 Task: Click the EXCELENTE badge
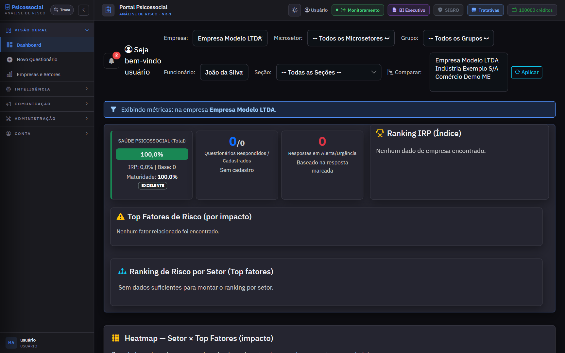pos(153,186)
